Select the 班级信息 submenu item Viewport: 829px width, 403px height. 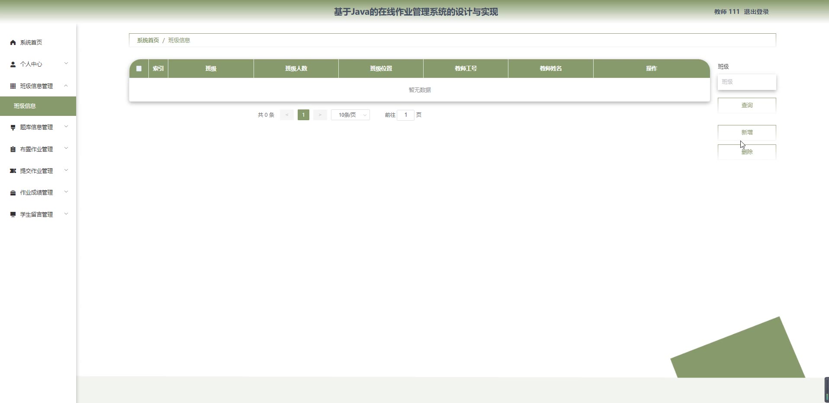tap(38, 106)
